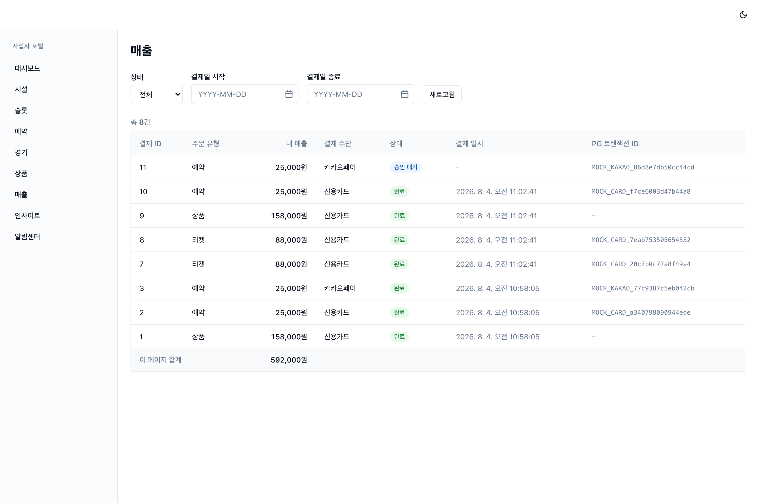Viewport: 758px width, 503px height.
Task: Click the 총 8건 count text
Action: pos(140,122)
